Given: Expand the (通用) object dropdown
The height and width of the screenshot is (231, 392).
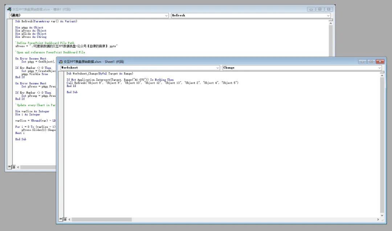Looking at the screenshot, I should coord(167,16).
